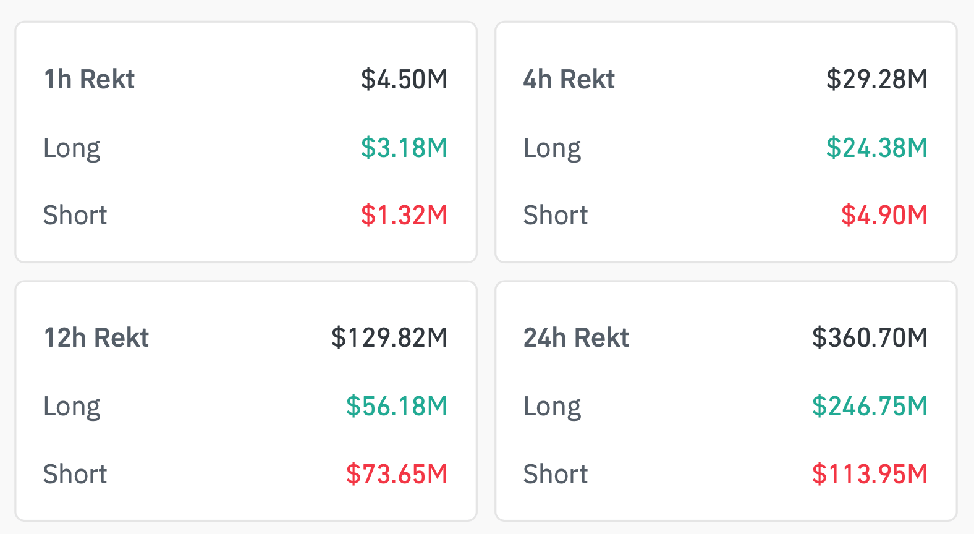Click the Long label in 1h card
The image size is (974, 534).
click(x=72, y=148)
